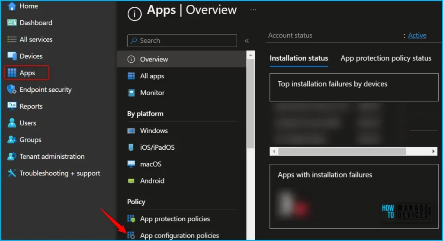Click 'Apps with installation failures' heading
This screenshot has height=241, width=443.
click(324, 175)
